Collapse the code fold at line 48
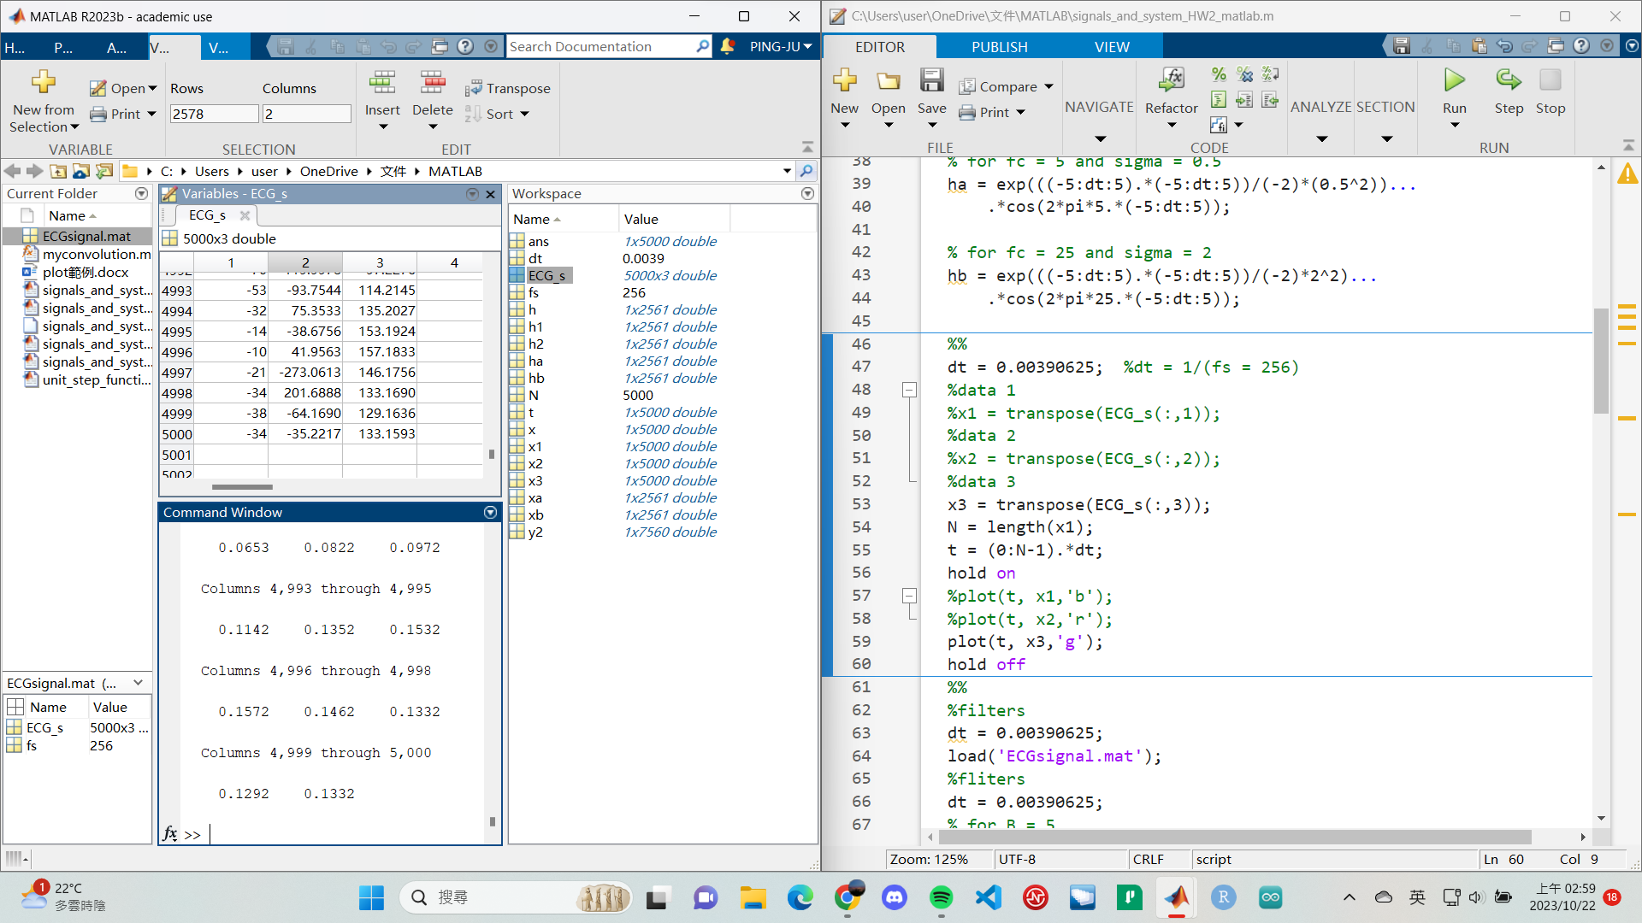The height and width of the screenshot is (923, 1642). 908,390
